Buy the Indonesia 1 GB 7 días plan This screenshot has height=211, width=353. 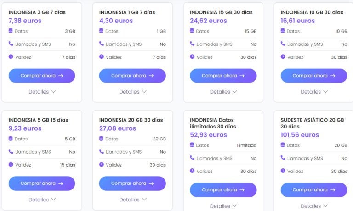click(x=132, y=76)
